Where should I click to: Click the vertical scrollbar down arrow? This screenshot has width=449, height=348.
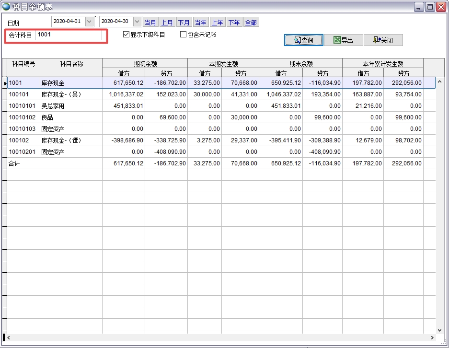click(440, 330)
